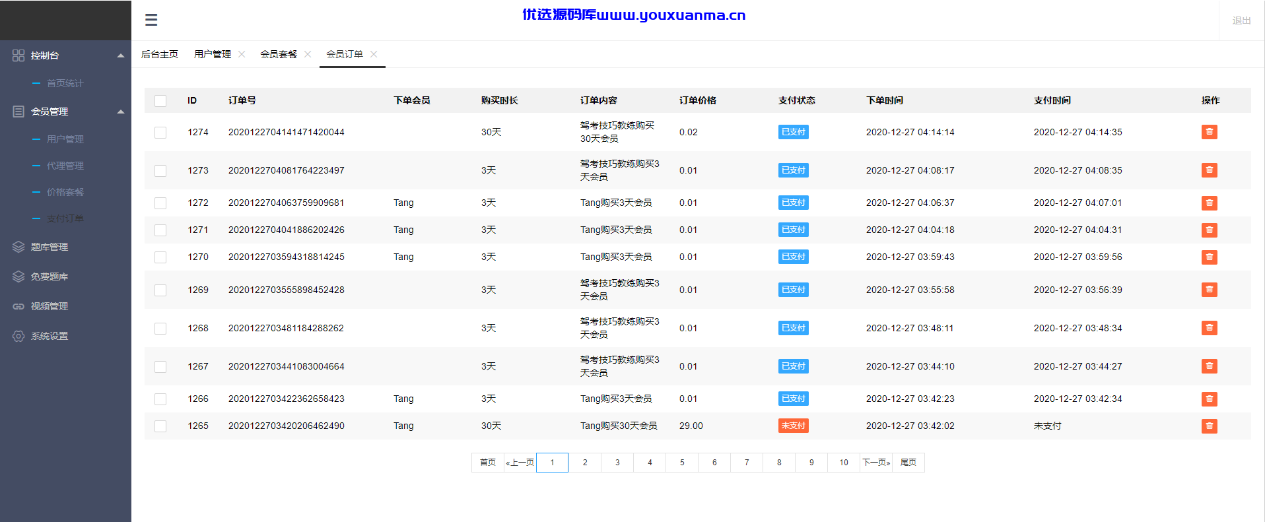
Task: Click order content Tang购买30天会员
Action: [x=619, y=426]
